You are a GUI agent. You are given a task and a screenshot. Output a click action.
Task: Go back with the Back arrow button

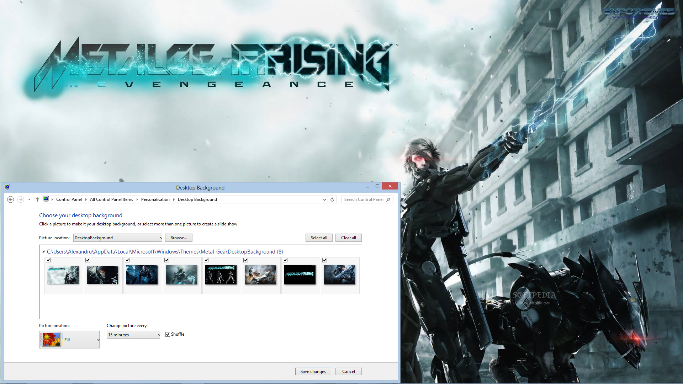pyautogui.click(x=11, y=199)
